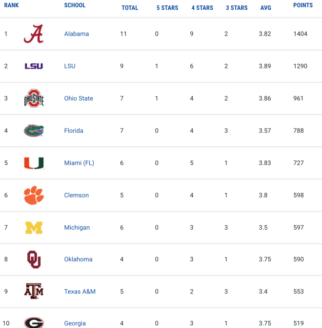Open the Ohio State school link
Image resolution: width=322 pixels, height=328 pixels.
pos(79,98)
